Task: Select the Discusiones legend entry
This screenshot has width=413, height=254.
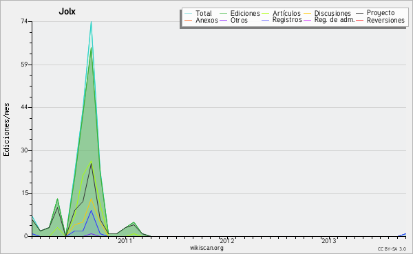Action: (x=332, y=13)
